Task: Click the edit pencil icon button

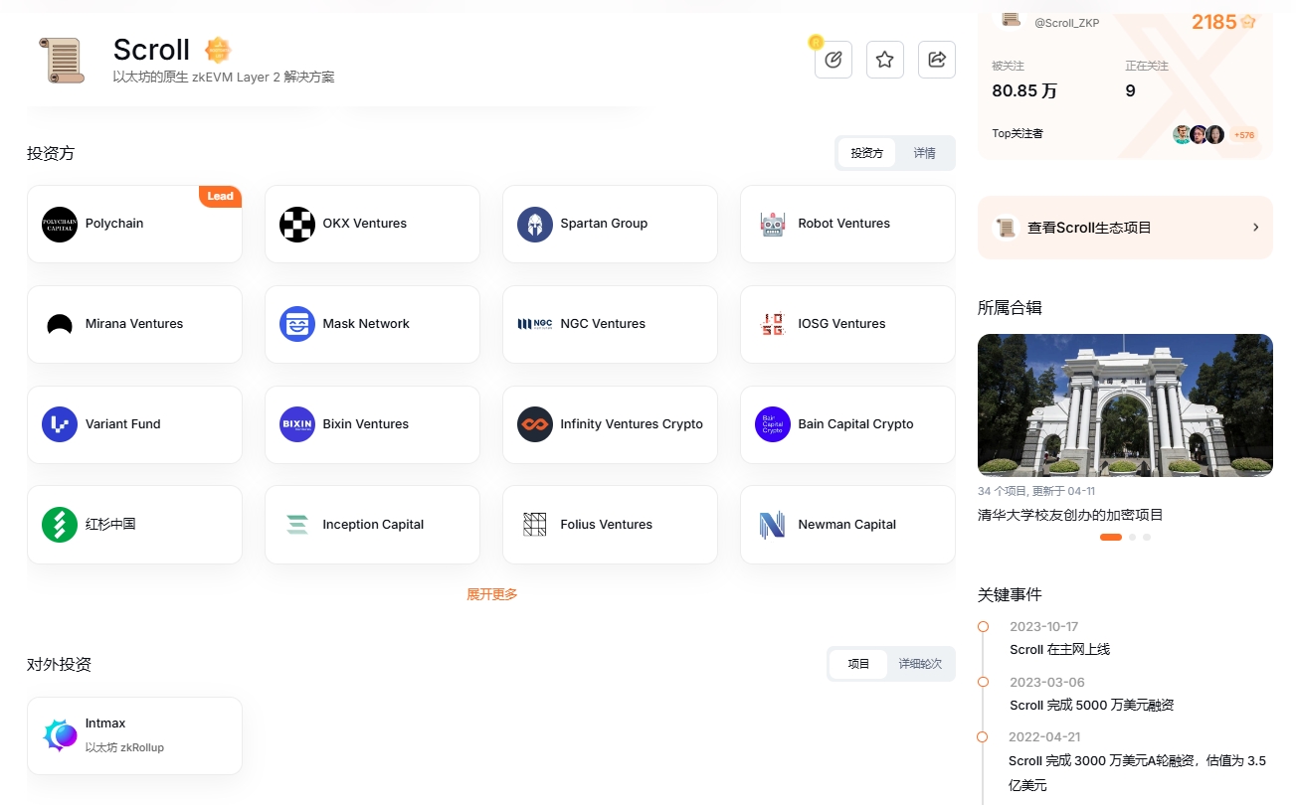Action: [x=833, y=60]
